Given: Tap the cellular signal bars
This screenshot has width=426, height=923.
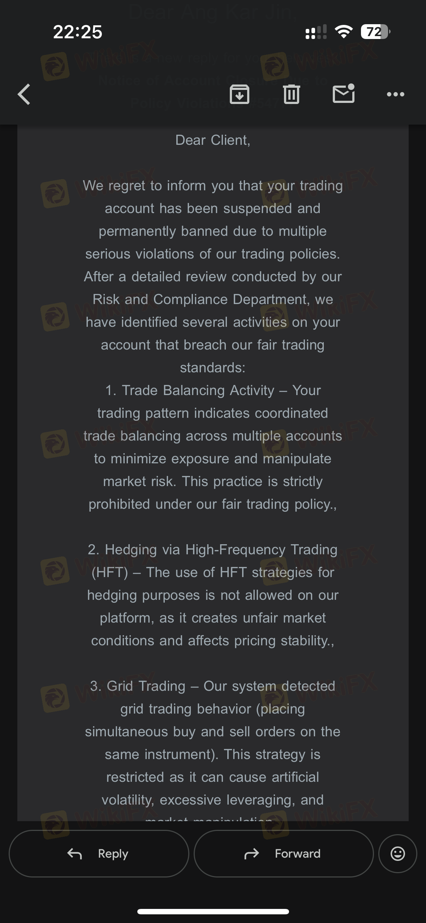Looking at the screenshot, I should coord(316,32).
